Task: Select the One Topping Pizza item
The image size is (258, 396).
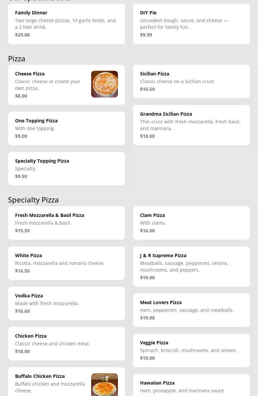Action: [66, 128]
